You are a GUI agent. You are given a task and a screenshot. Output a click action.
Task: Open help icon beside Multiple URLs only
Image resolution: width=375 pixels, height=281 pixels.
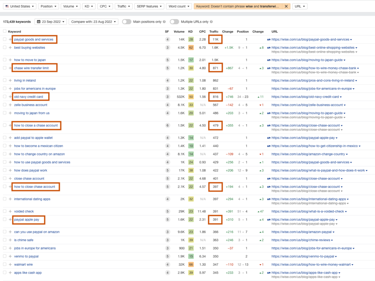(x=211, y=22)
